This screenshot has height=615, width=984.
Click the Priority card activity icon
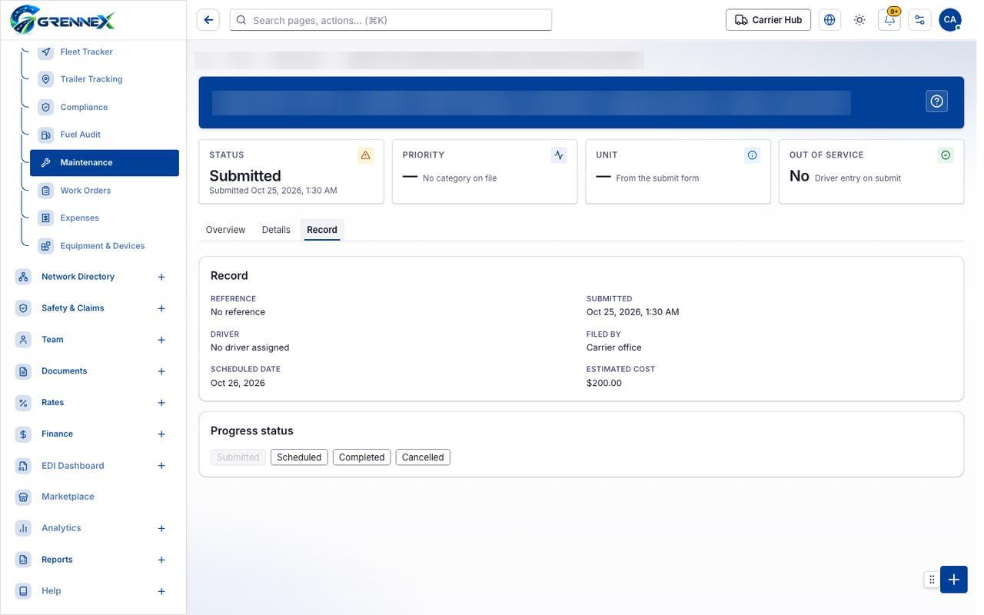[559, 155]
